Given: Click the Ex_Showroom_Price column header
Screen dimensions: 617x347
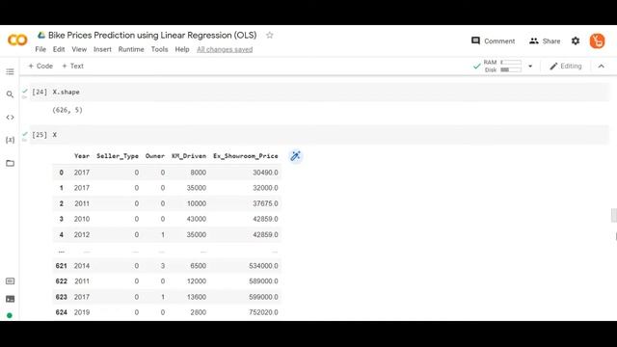Looking at the screenshot, I should click(246, 156).
